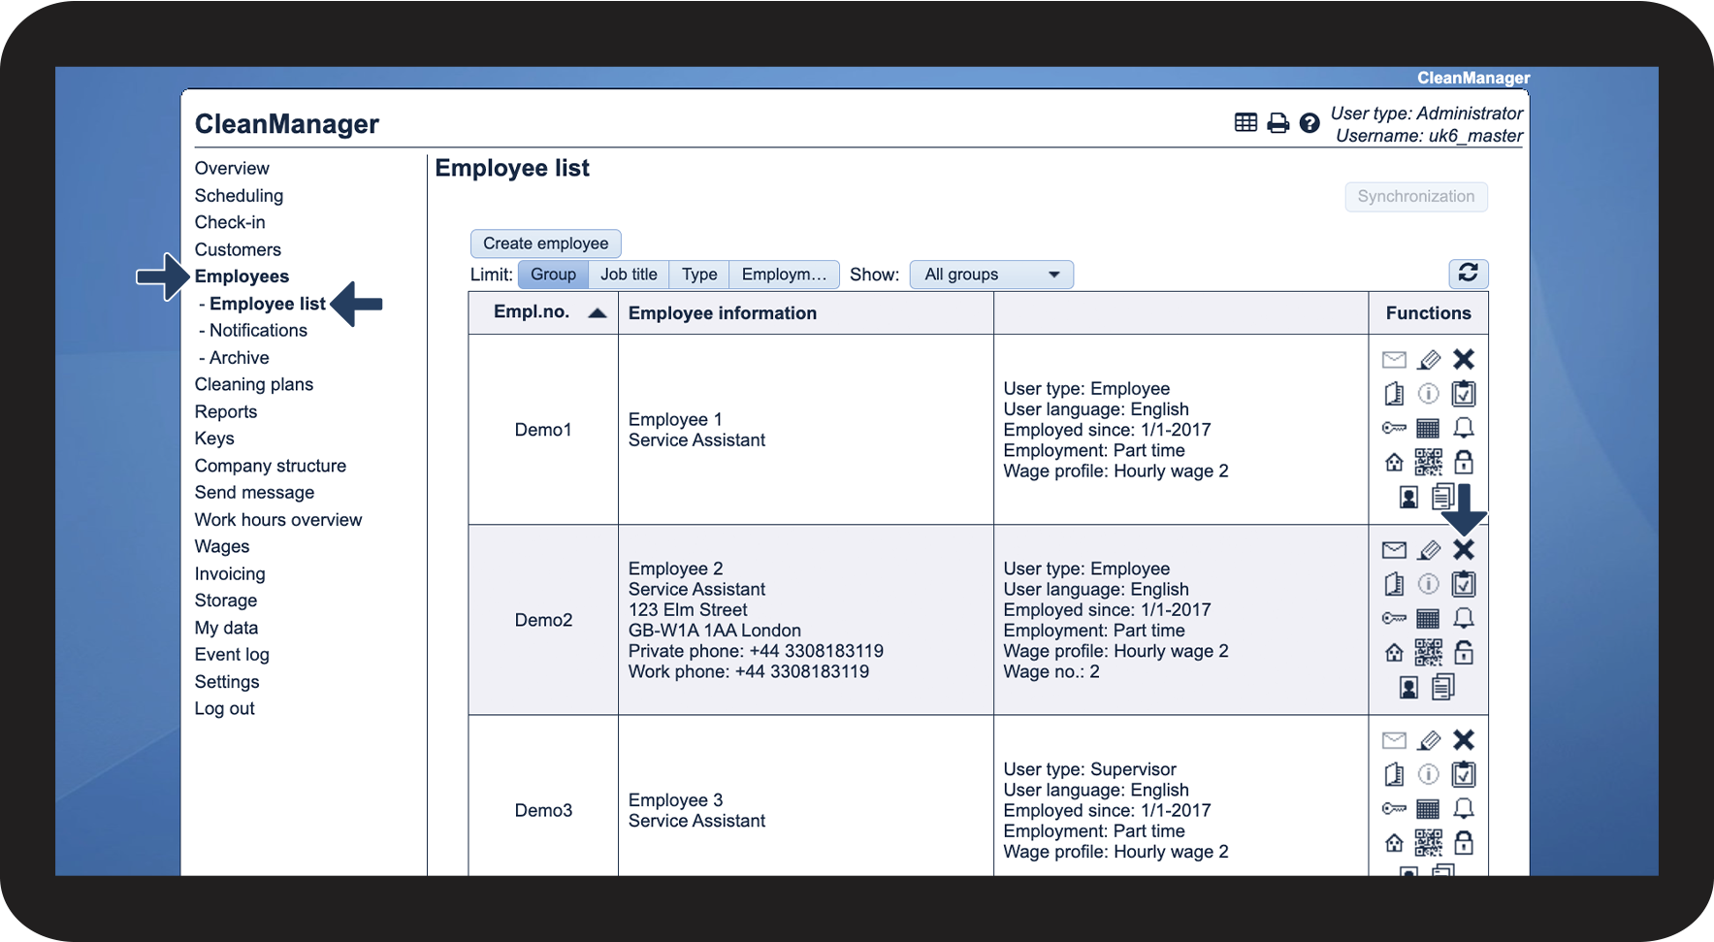Select the Group limit filter
Screen dimensions: 1714x942
pos(553,275)
